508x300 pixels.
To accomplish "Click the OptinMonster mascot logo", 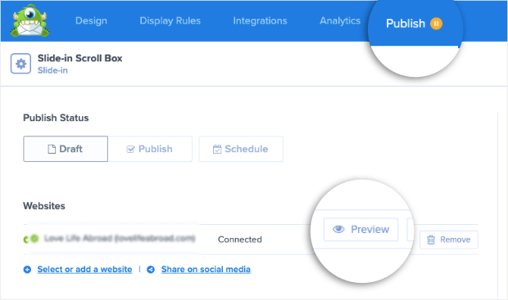I will pyautogui.click(x=29, y=20).
